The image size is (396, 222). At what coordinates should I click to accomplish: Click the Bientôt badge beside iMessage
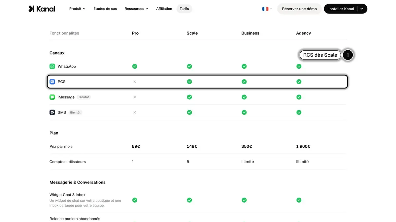[84, 97]
